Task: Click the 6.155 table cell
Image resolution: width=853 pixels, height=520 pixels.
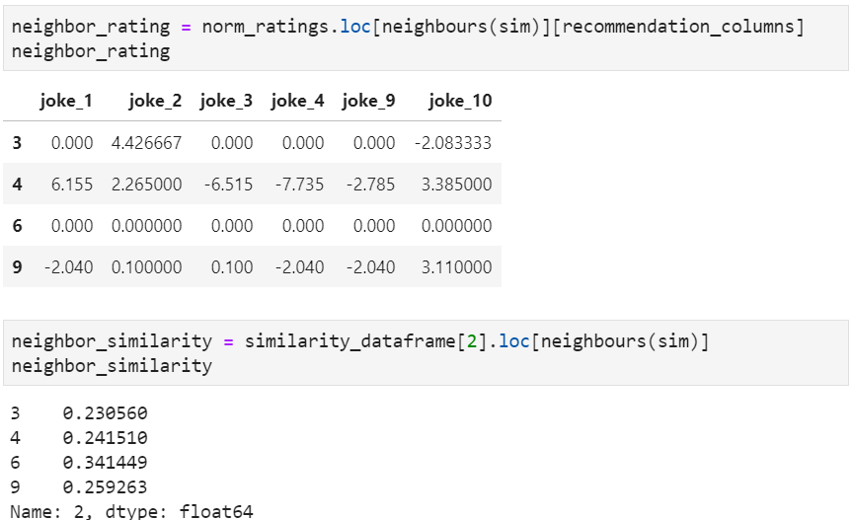Action: point(70,185)
